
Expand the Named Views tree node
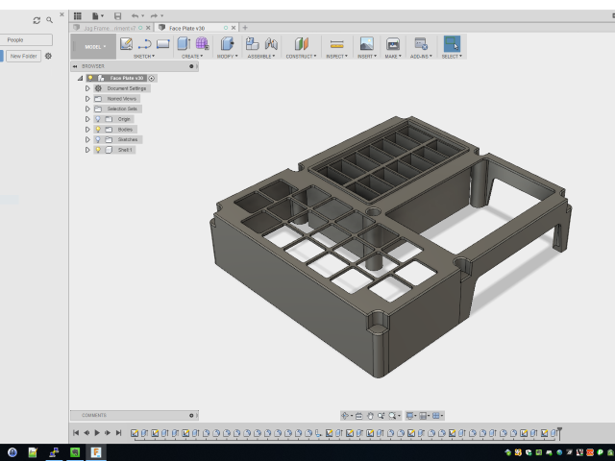pos(87,98)
